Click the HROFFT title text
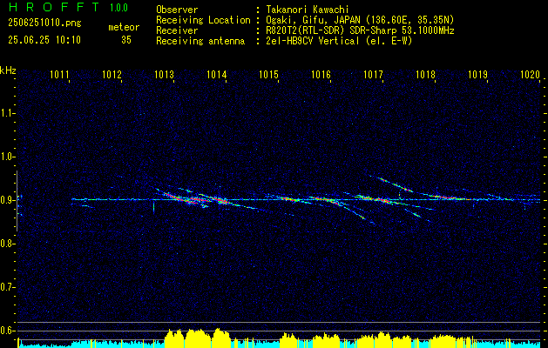The width and height of the screenshot is (548, 348). point(54,7)
